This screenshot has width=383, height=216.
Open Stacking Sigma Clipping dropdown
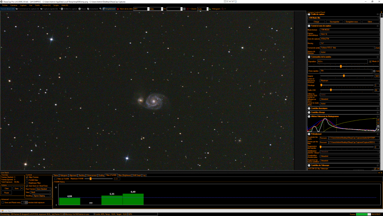click(x=42, y=196)
